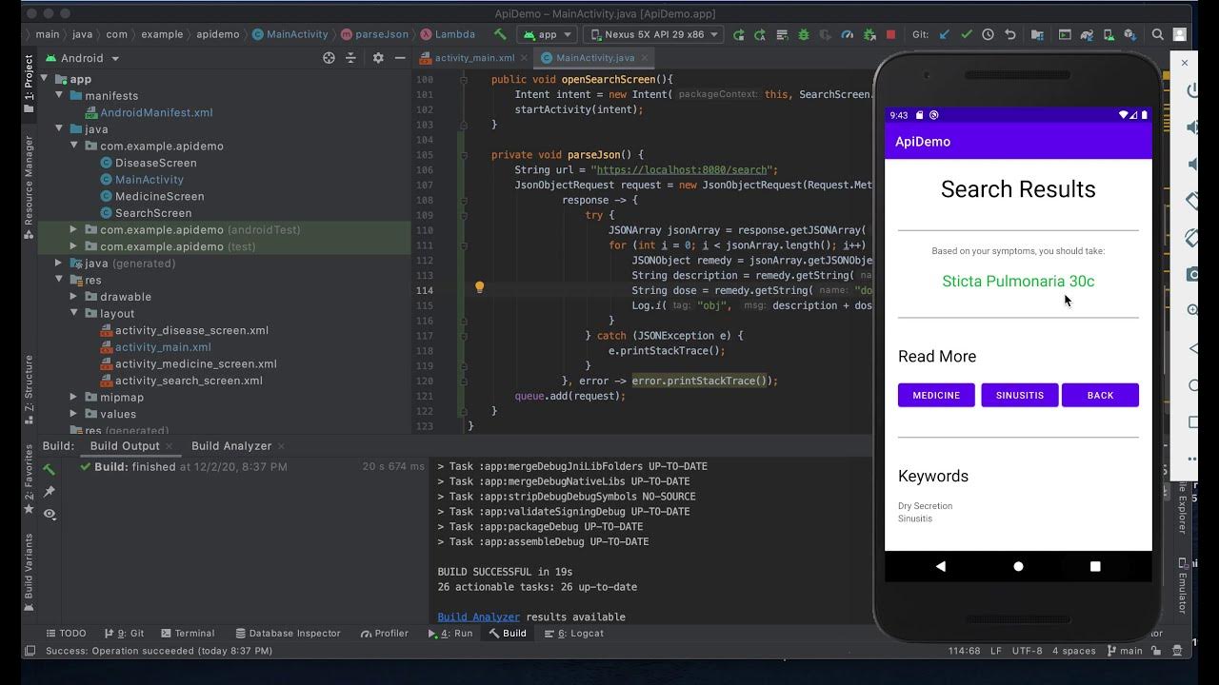The image size is (1219, 685).
Task: Click the yellow lightbulb intention icon
Action: [x=480, y=287]
